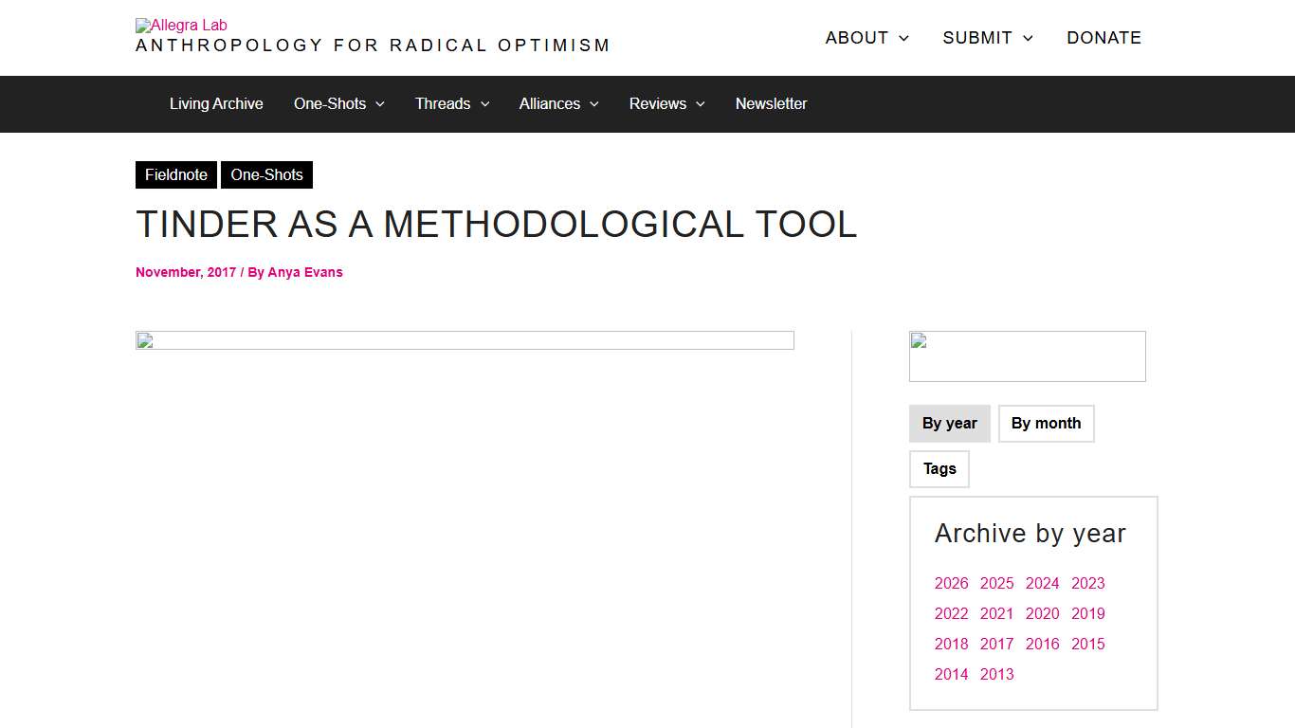Open the article title Tinder as a Methodological Tool

tap(497, 225)
